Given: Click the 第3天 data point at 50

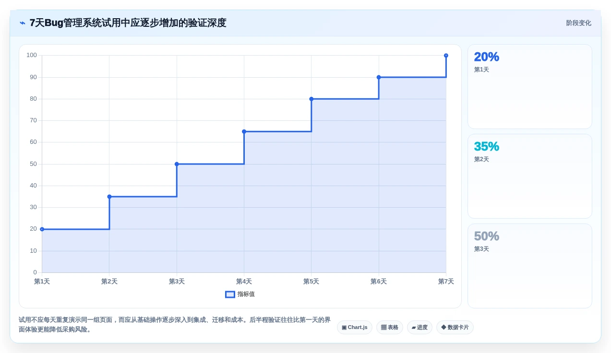Looking at the screenshot, I should click(177, 164).
